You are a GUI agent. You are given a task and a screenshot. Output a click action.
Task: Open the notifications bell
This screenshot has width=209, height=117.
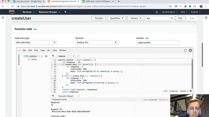pos(157,12)
